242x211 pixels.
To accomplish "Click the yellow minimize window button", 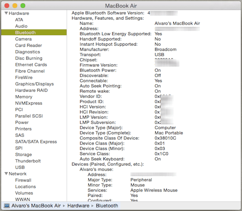I will (15, 6).
